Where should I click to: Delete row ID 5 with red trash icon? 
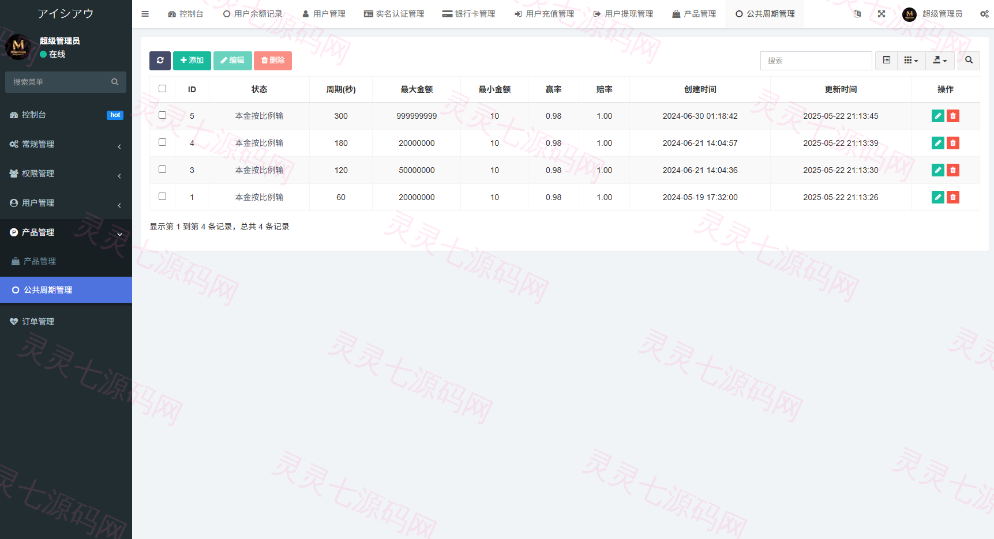[953, 116]
